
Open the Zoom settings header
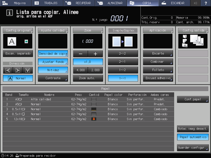pyautogui.click(x=88, y=31)
